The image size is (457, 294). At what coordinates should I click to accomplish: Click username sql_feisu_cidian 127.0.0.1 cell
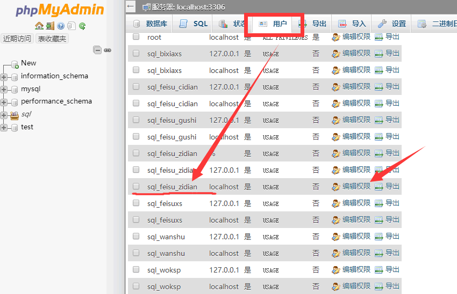(173, 87)
